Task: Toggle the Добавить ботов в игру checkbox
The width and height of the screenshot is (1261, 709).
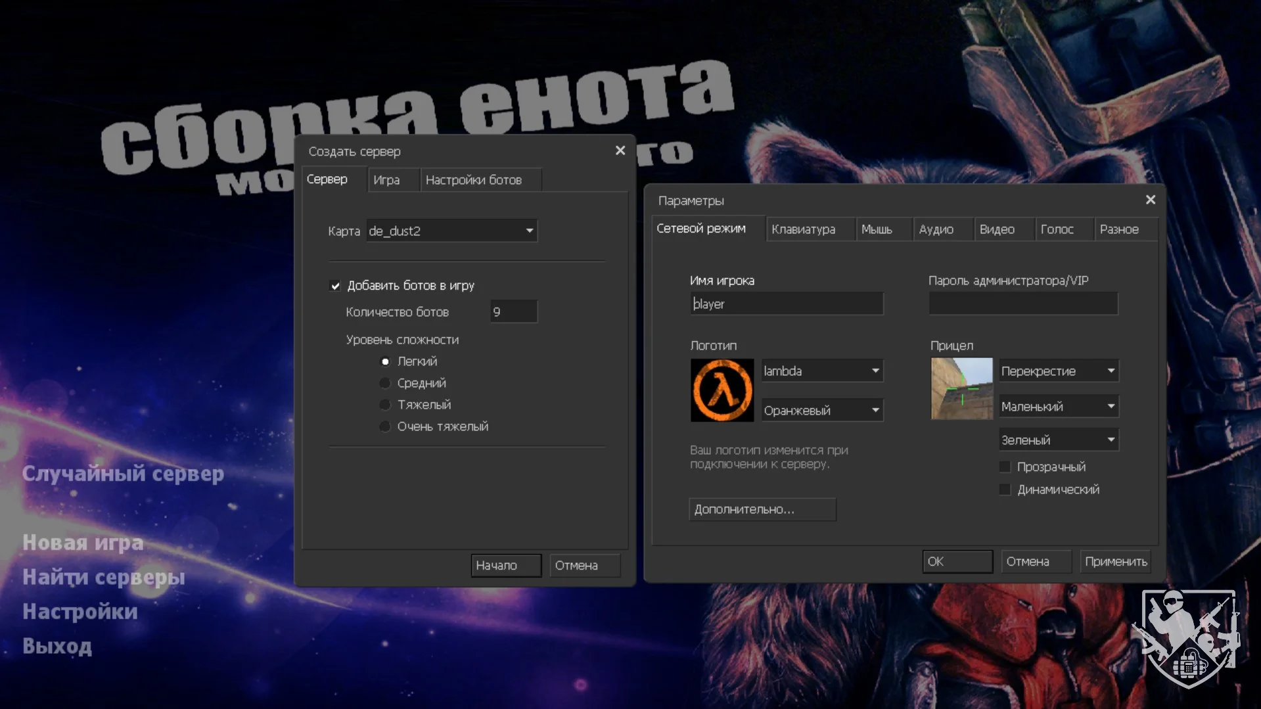Action: click(x=336, y=286)
